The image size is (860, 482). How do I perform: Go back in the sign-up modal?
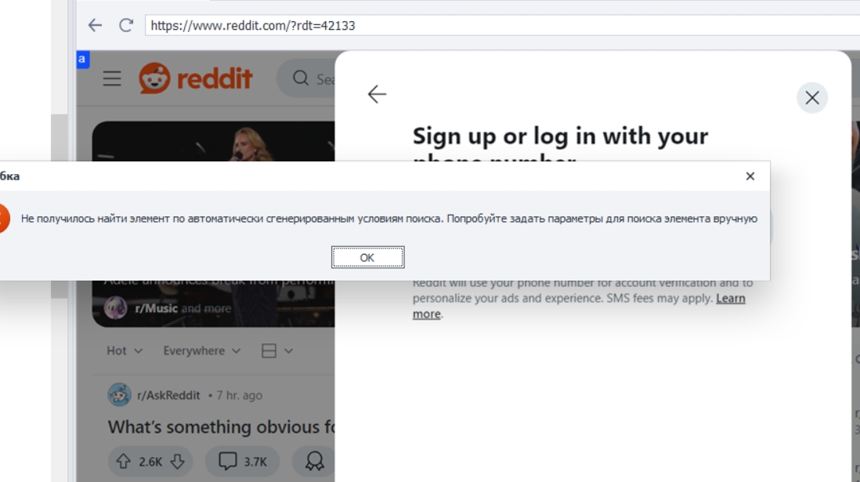click(377, 94)
